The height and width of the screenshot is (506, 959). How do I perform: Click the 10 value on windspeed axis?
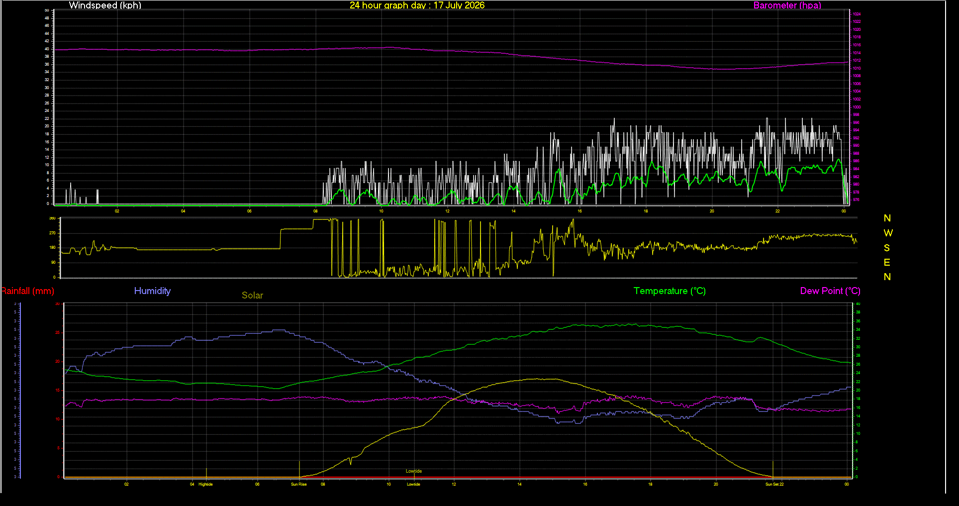pyautogui.click(x=47, y=165)
